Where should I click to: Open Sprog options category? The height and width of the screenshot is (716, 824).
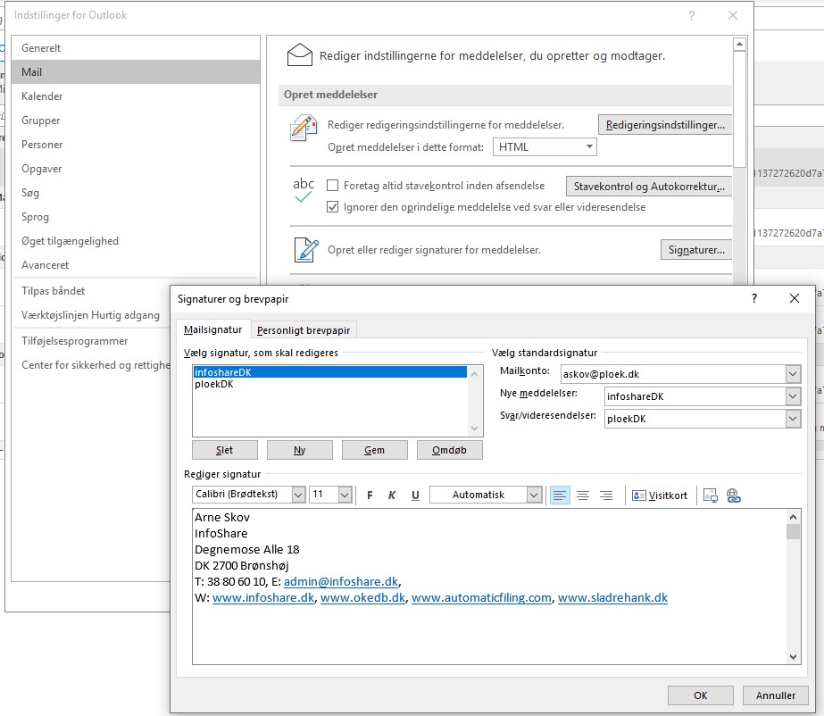click(x=136, y=217)
